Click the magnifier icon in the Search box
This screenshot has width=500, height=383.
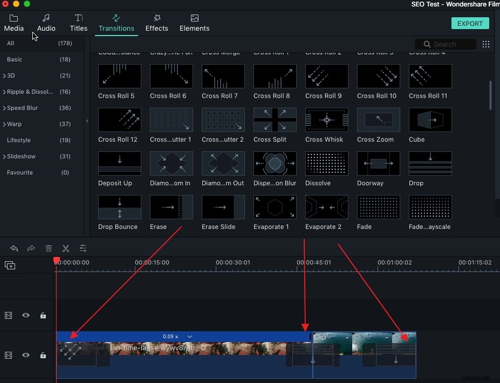[428, 44]
